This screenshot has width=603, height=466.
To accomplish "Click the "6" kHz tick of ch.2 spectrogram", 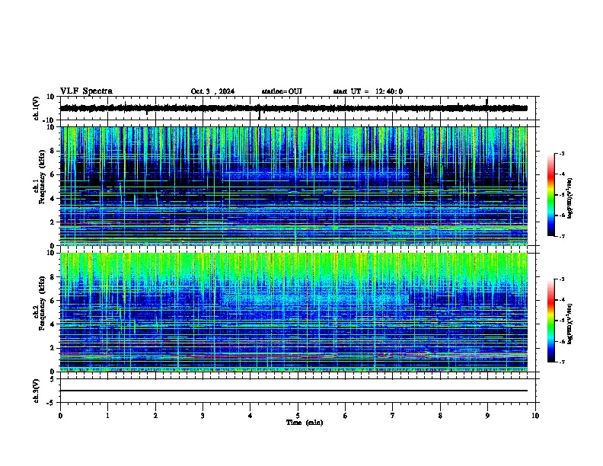I will pos(53,301).
